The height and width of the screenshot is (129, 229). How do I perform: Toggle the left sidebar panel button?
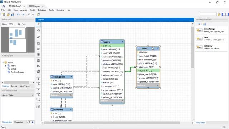point(223,14)
